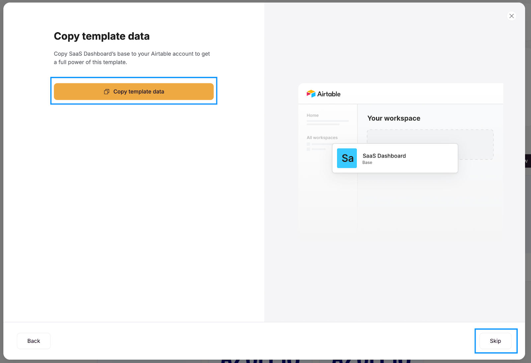The height and width of the screenshot is (363, 531).
Task: Select the SaaS Dashboard base card
Action: (395, 158)
